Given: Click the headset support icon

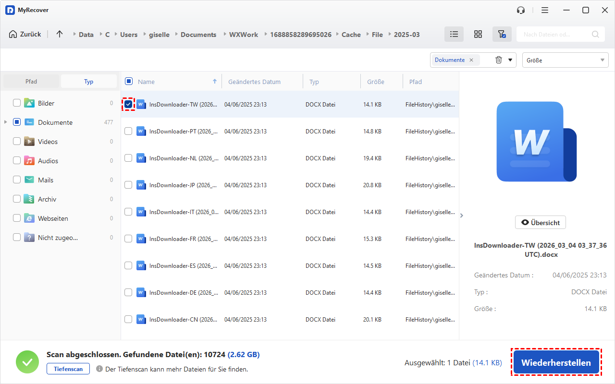Looking at the screenshot, I should point(520,10).
